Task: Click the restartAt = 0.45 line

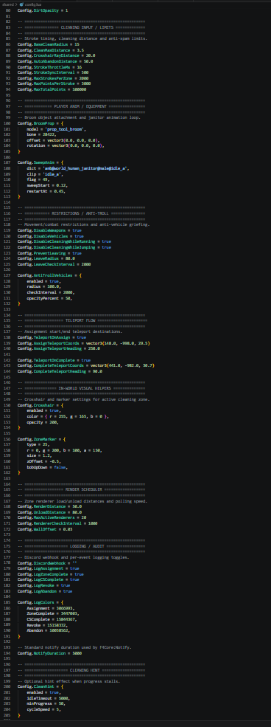Action: pos(46,190)
